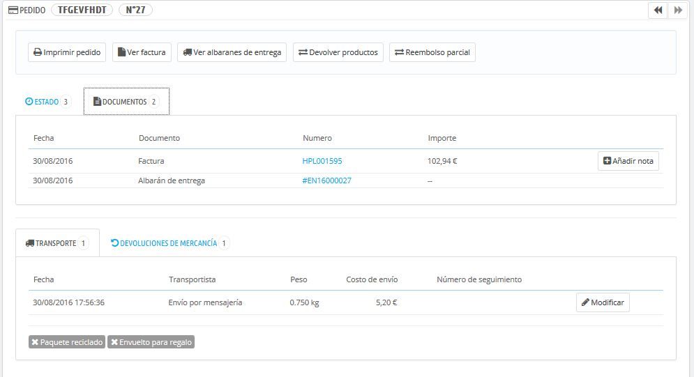
Task: Click the shipping cost 5,20 €
Action: pos(386,302)
